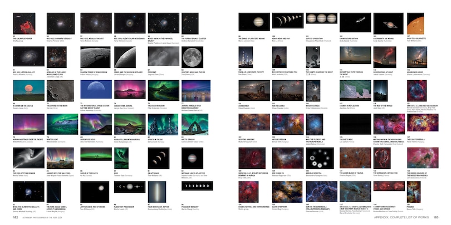Click footer 'Astronomy Photographer of the Year 2024'
Image resolution: width=451 pixels, height=225 pixels.
(42, 218)
